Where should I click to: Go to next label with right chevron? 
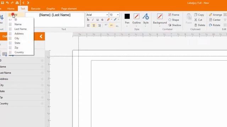pos(28,2)
